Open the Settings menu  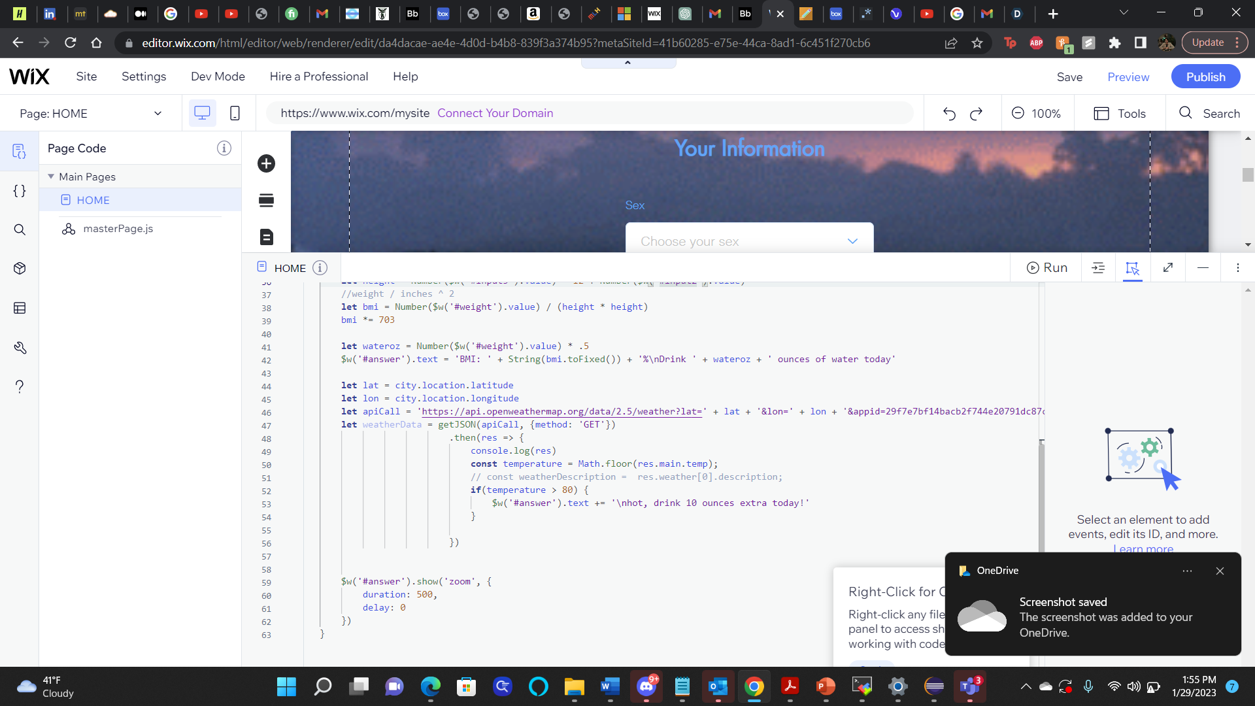click(x=144, y=76)
